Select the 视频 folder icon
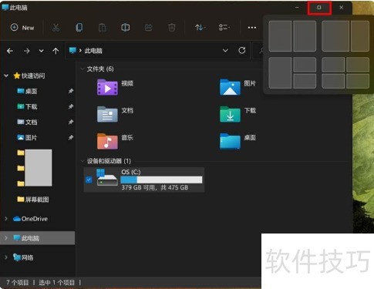The image size is (374, 289). click(x=107, y=87)
